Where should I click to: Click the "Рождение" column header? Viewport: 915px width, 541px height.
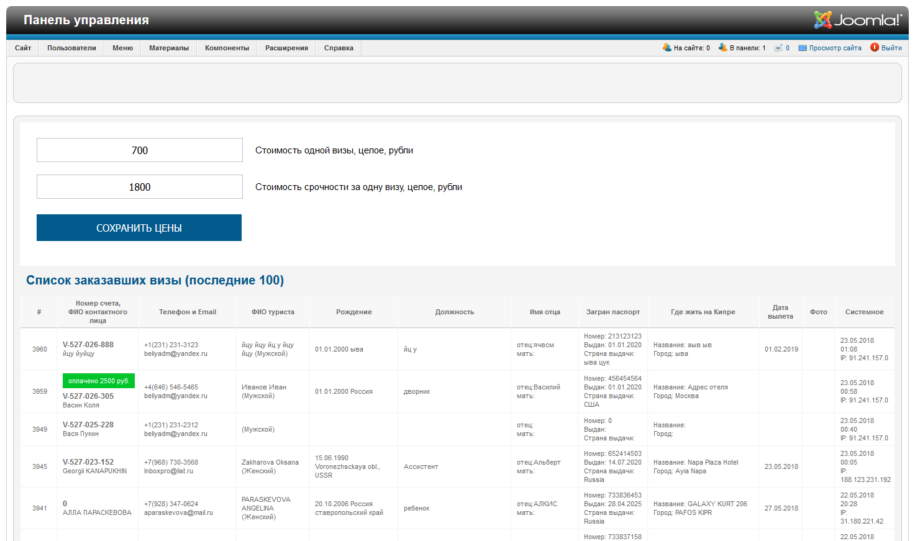354,312
